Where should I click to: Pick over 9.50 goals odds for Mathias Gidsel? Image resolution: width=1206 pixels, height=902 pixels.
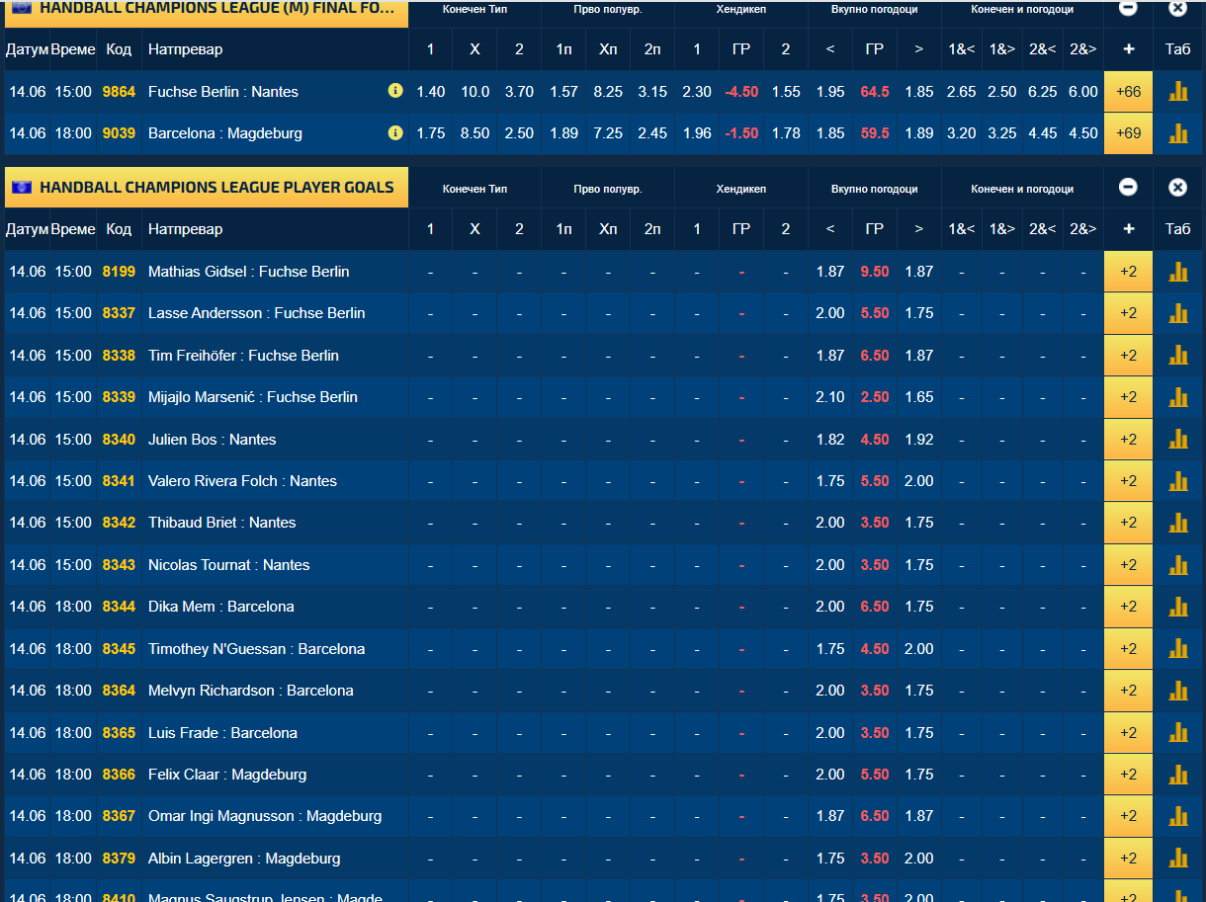click(x=919, y=271)
